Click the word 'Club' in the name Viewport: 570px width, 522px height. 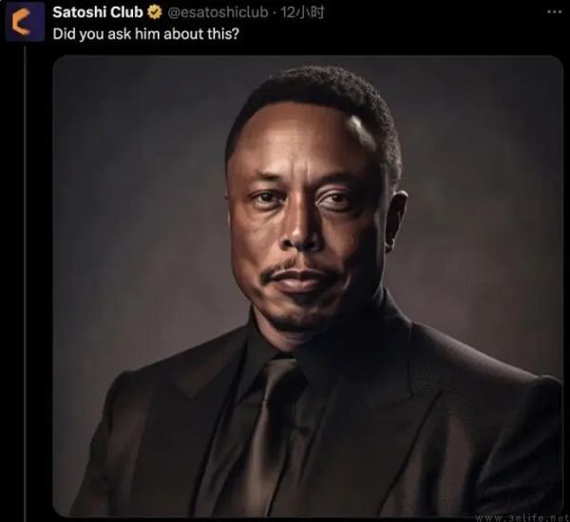click(x=126, y=12)
